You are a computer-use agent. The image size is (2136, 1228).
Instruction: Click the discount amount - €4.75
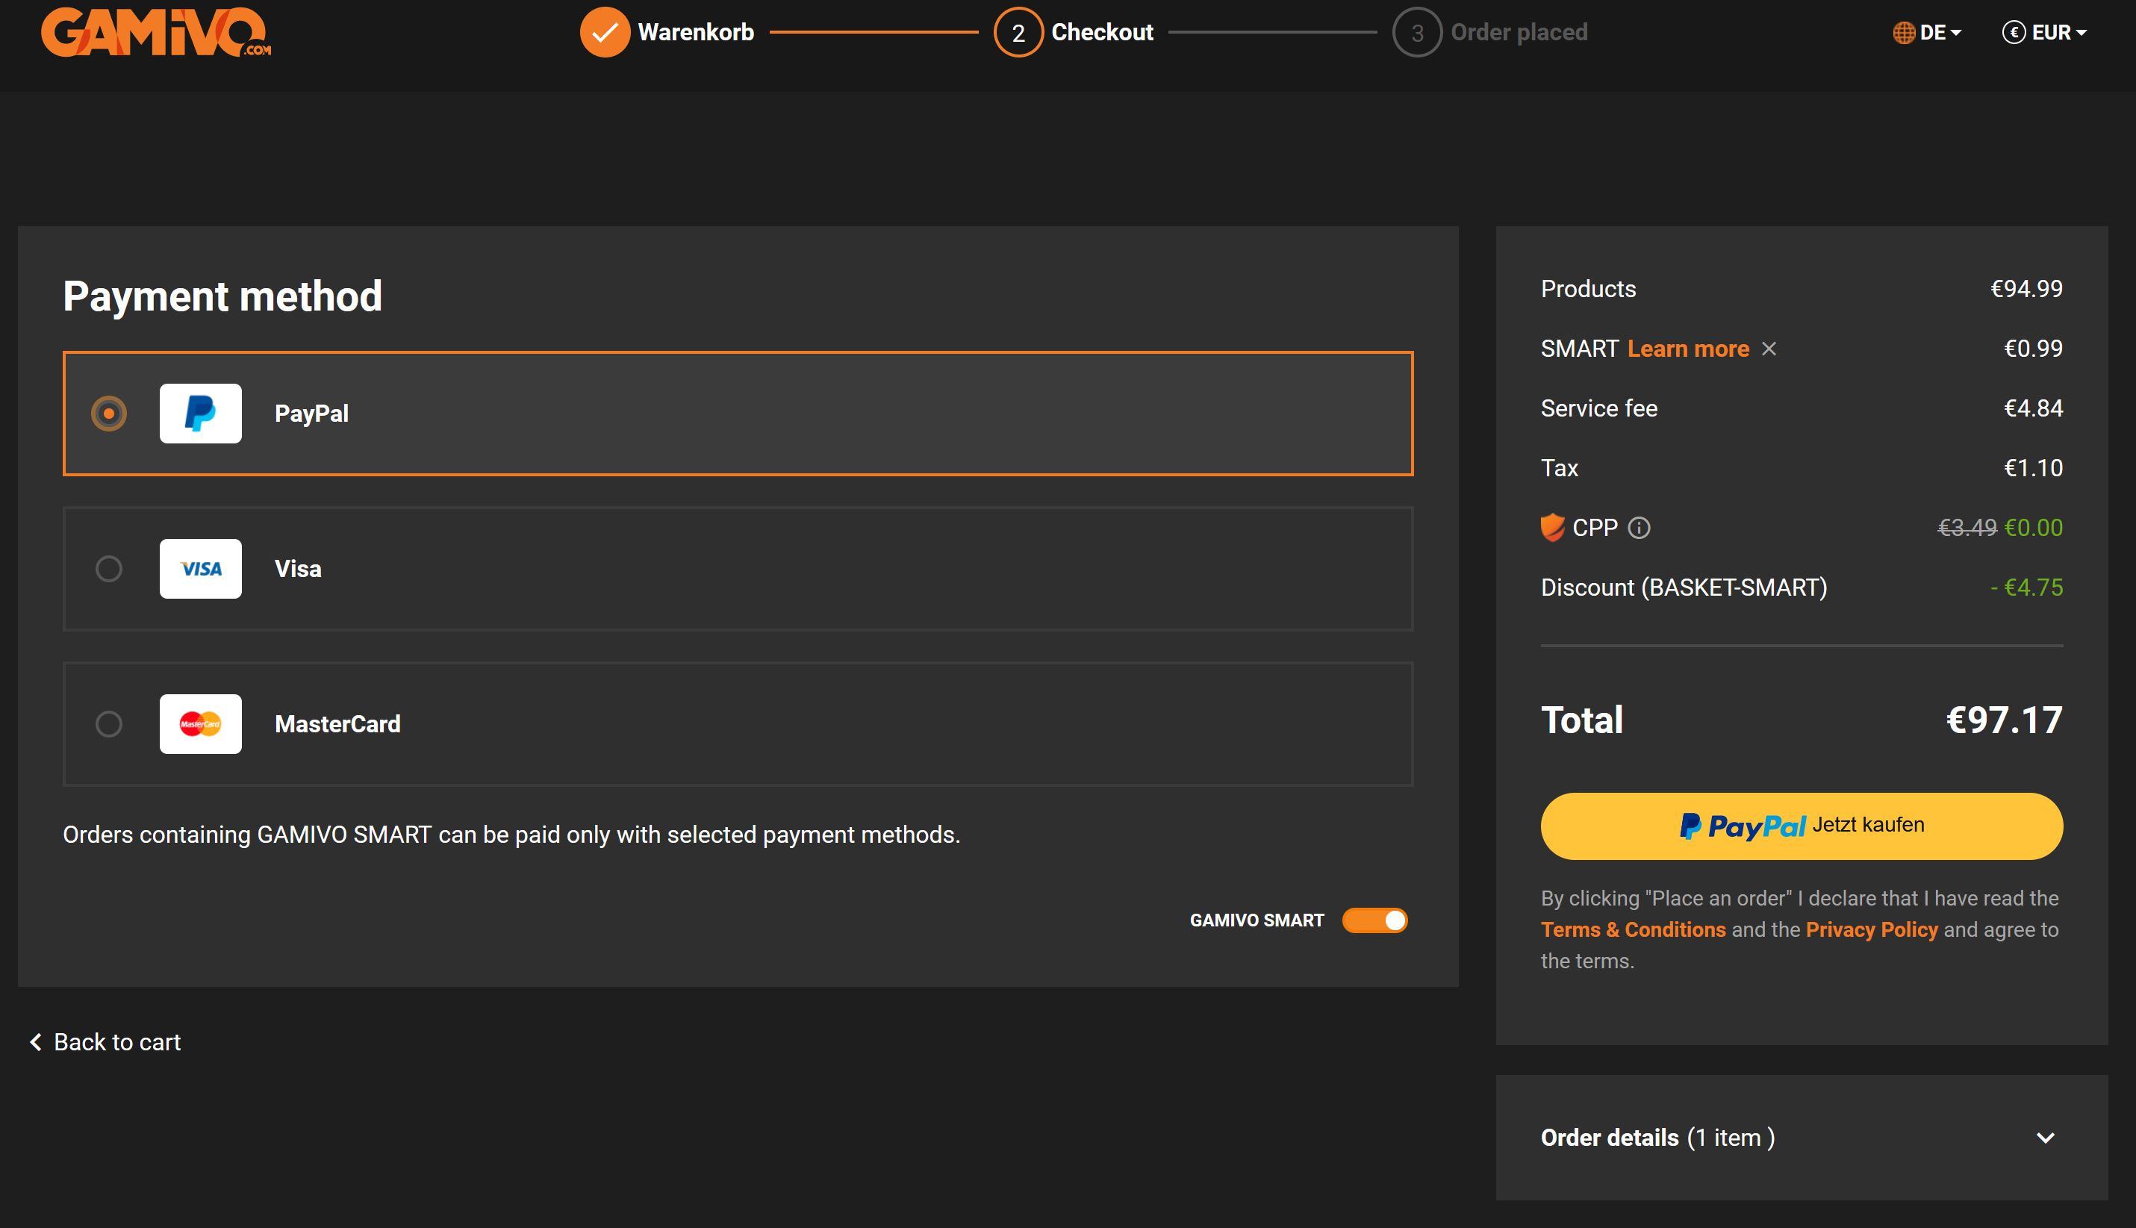[2026, 587]
